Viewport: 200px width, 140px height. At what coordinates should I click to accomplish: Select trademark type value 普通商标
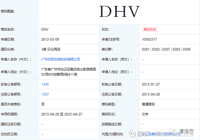148,104
